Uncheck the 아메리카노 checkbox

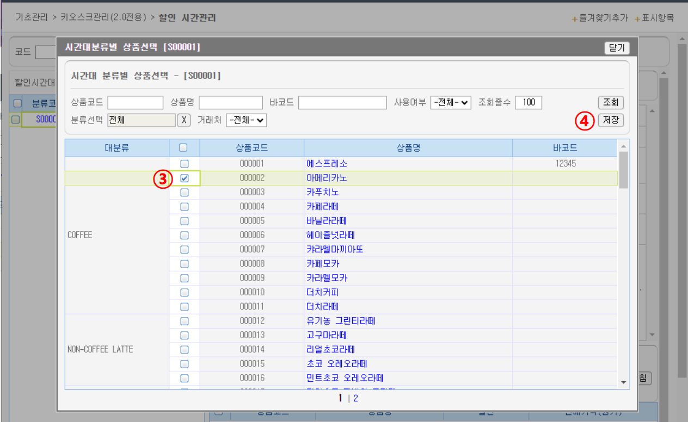[185, 178]
